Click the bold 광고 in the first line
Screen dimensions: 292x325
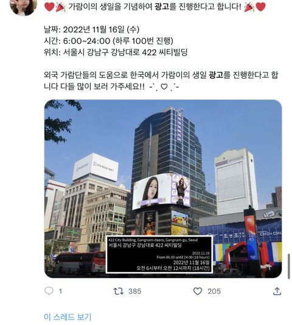coord(162,7)
